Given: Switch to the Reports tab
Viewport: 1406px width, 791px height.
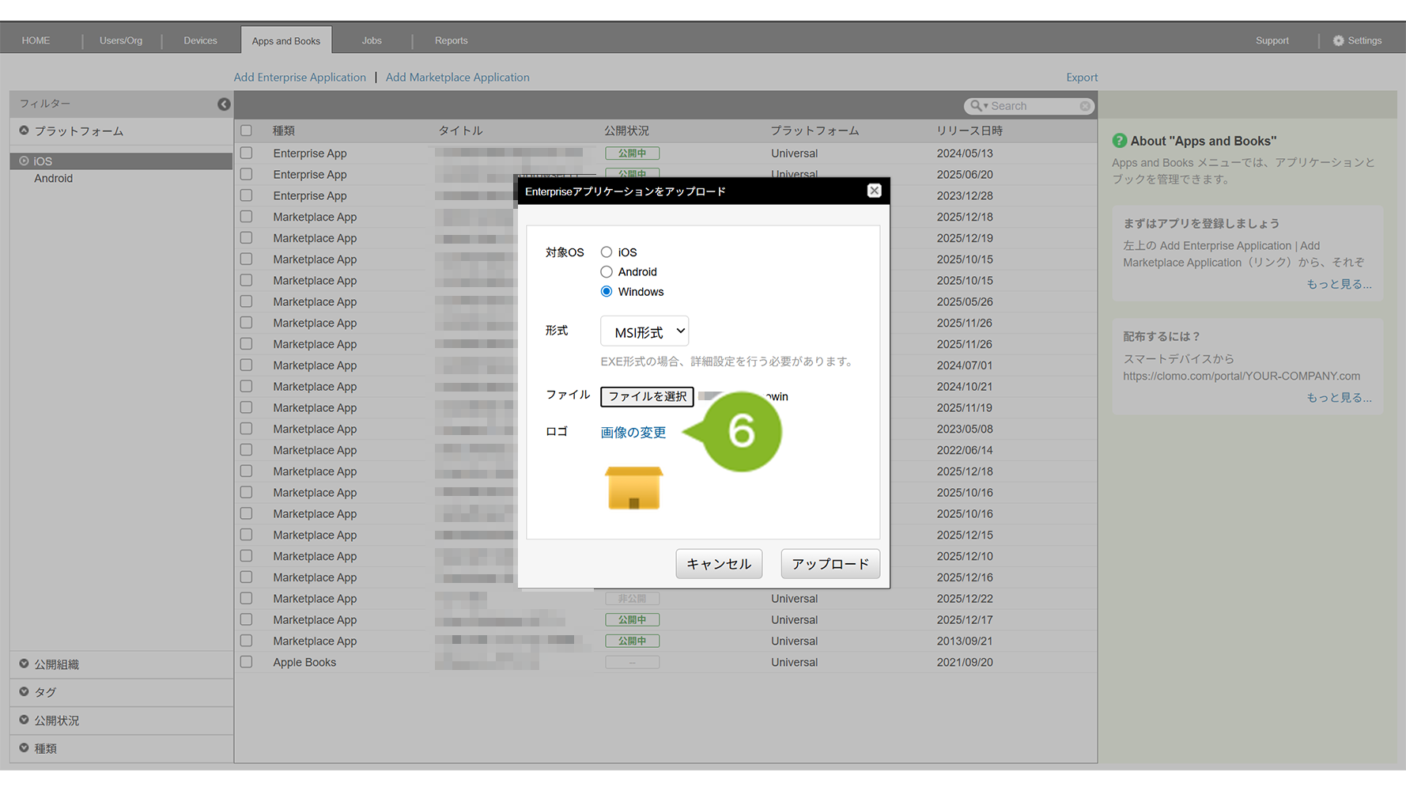Looking at the screenshot, I should pyautogui.click(x=451, y=40).
